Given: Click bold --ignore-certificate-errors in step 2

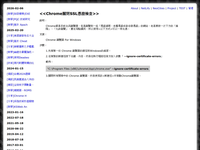Looking at the screenshot, I should (143, 56).
